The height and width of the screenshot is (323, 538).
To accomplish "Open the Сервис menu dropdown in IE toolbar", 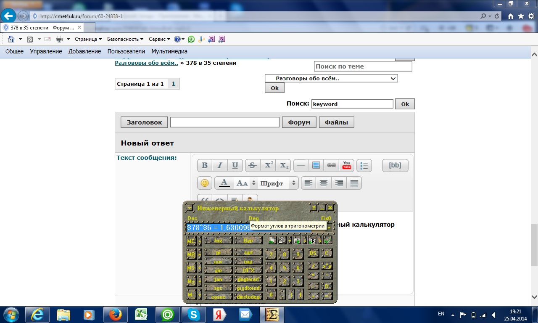I will [159, 39].
